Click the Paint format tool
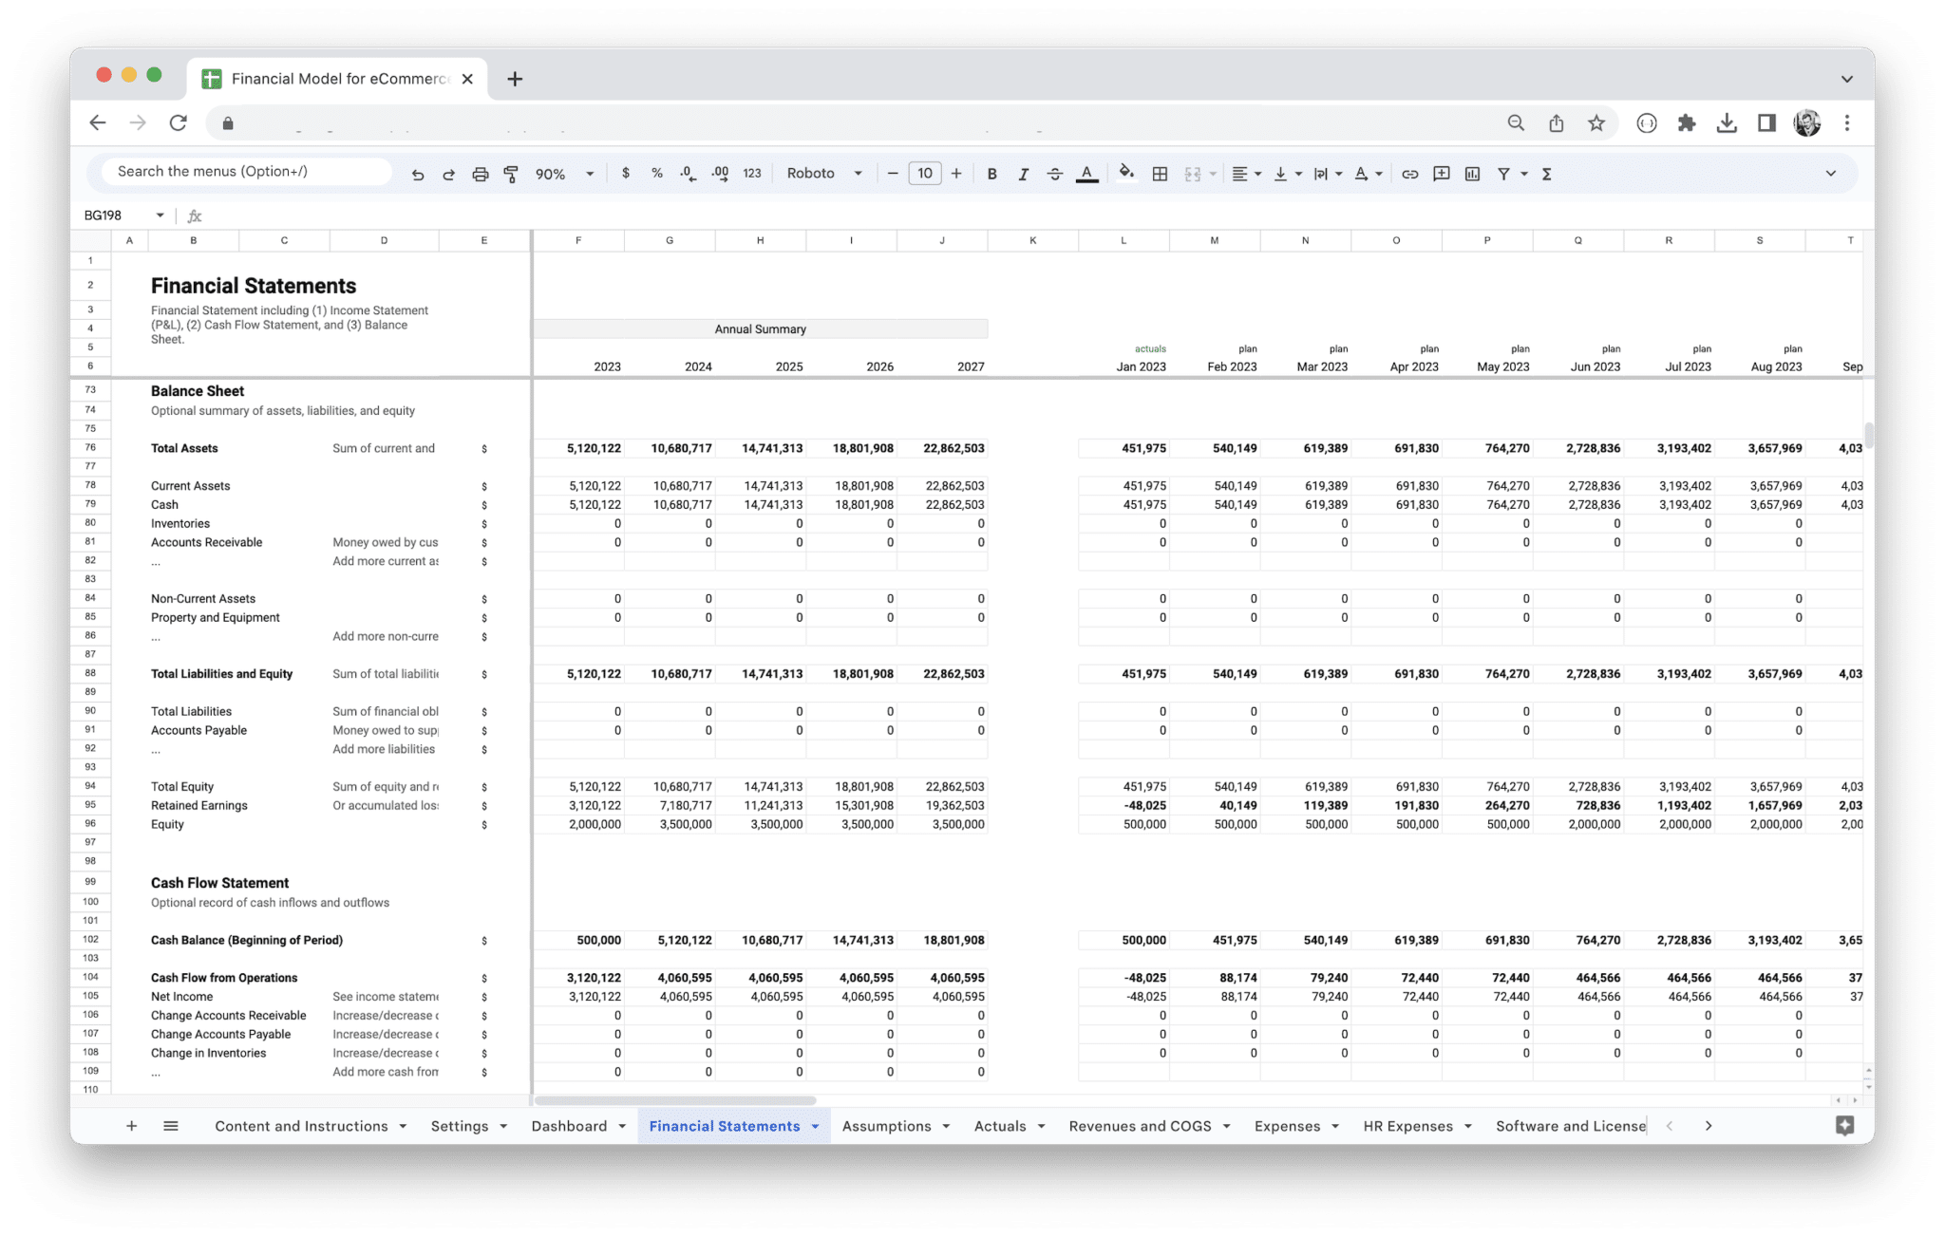1945x1237 pixels. (x=511, y=174)
